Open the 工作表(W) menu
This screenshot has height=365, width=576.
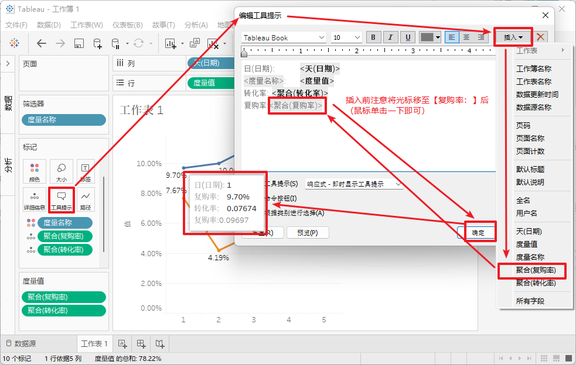coord(87,25)
